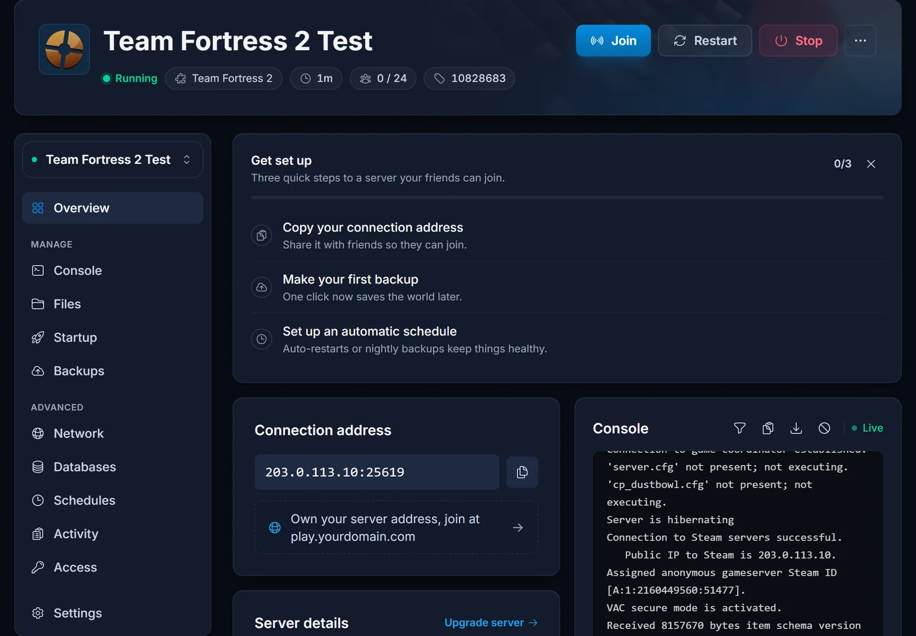Viewport: 916px width, 636px height.
Task: Click console line 'Server is hibernating'
Action: (670, 520)
